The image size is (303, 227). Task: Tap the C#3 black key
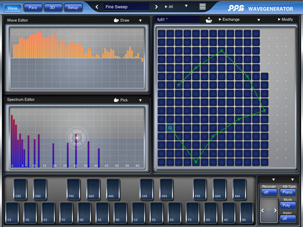pos(146,189)
